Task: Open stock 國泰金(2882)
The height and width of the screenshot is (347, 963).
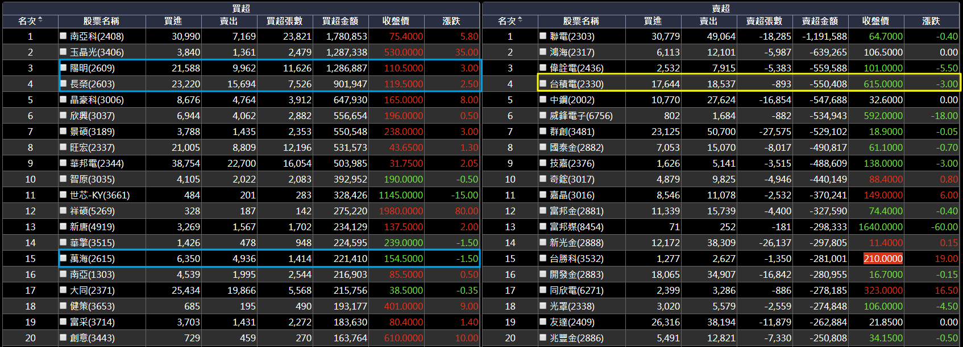Action: click(576, 147)
